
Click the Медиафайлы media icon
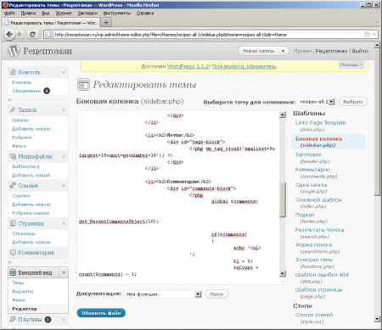[13, 156]
